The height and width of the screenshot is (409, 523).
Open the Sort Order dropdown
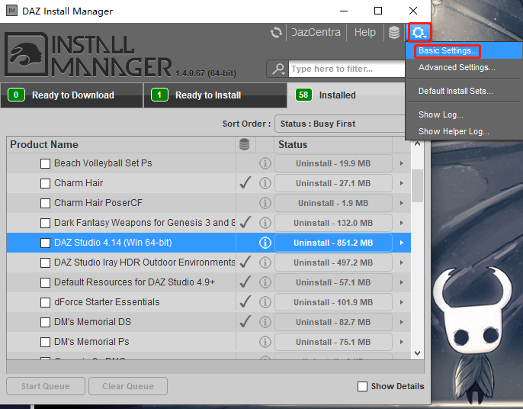click(x=339, y=124)
